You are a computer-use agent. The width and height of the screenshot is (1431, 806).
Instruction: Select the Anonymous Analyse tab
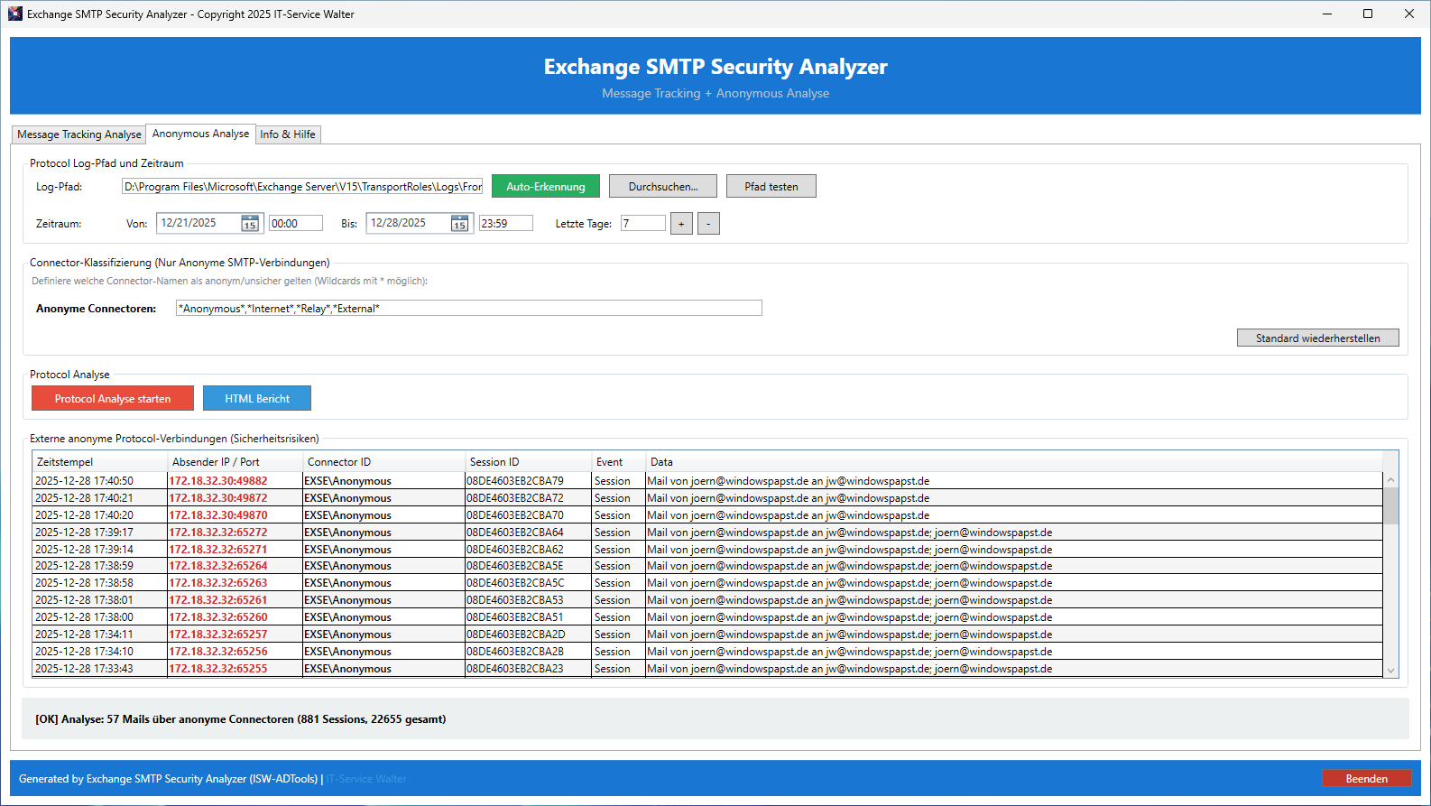[200, 134]
